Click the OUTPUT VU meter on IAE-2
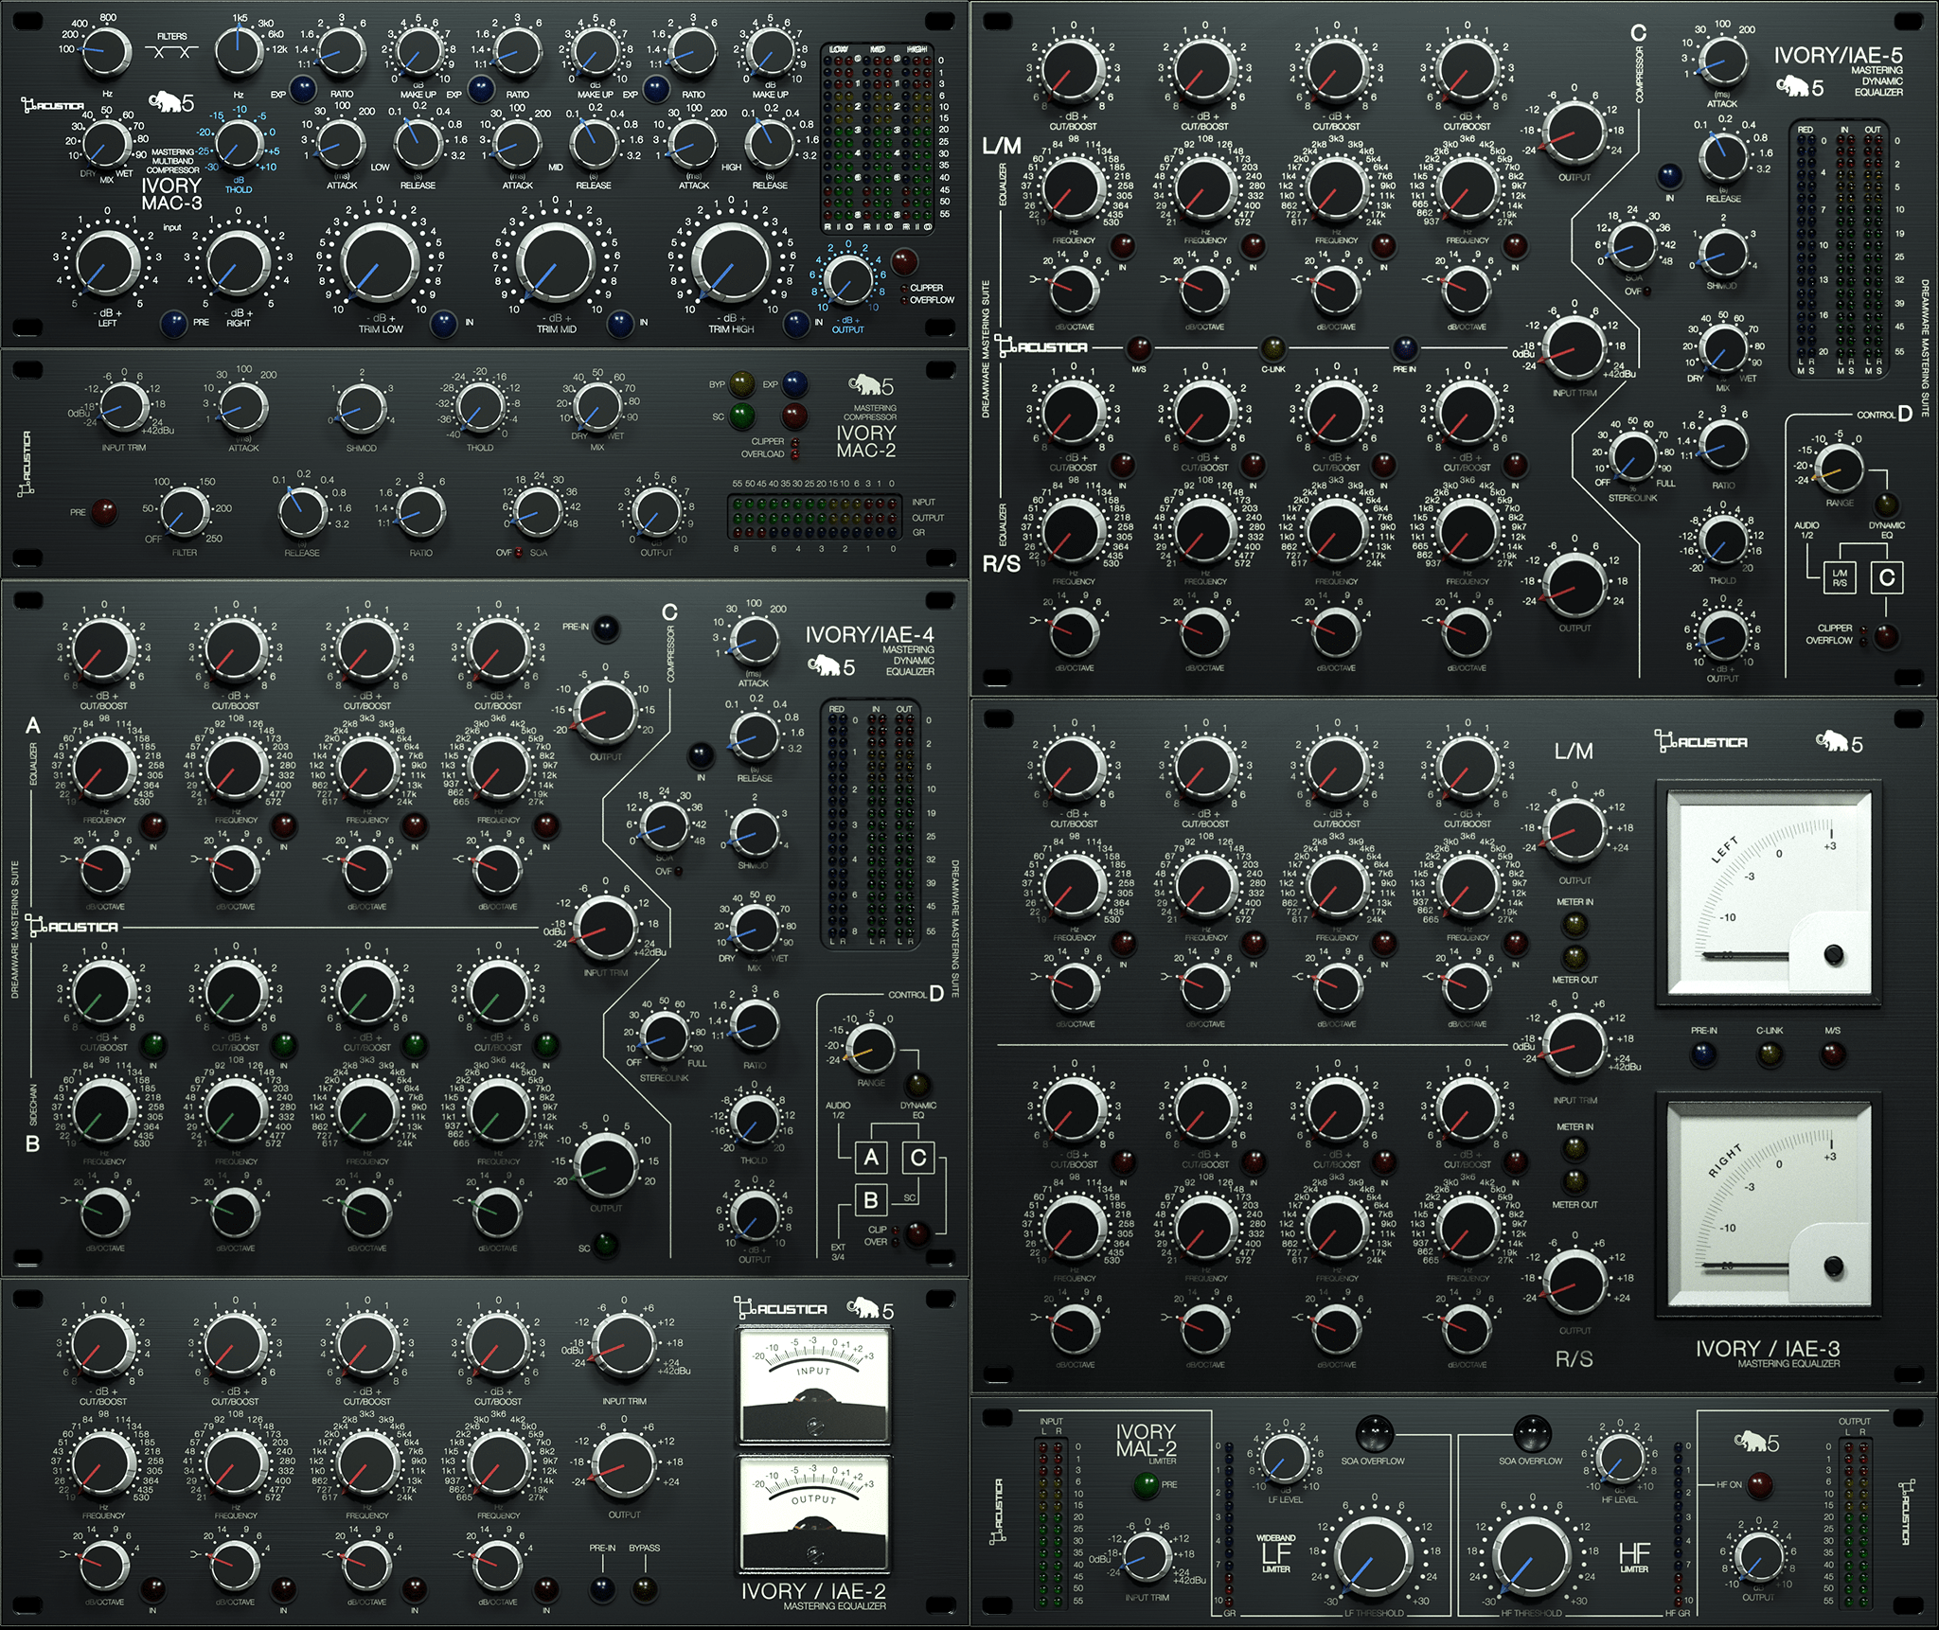Viewport: 1939px width, 1630px height. pos(814,1514)
